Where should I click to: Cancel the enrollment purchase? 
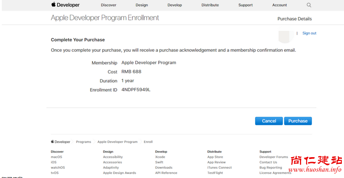[269, 121]
